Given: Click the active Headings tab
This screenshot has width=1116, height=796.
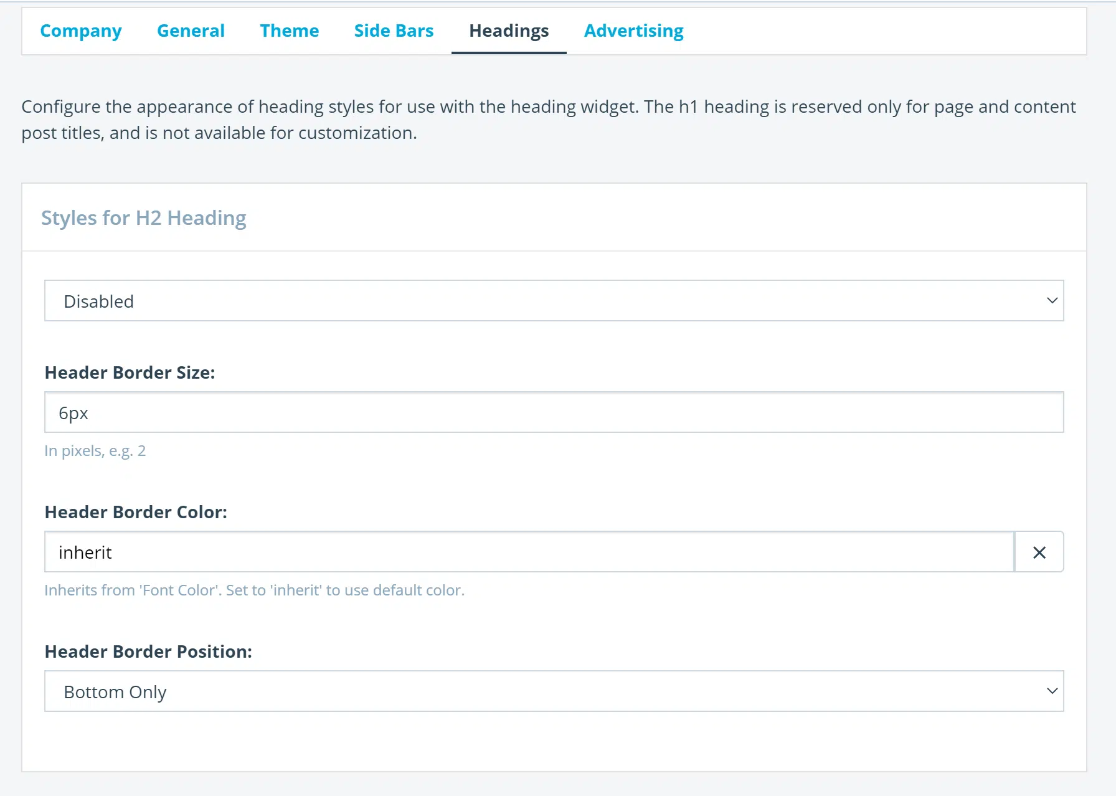Looking at the screenshot, I should (508, 31).
